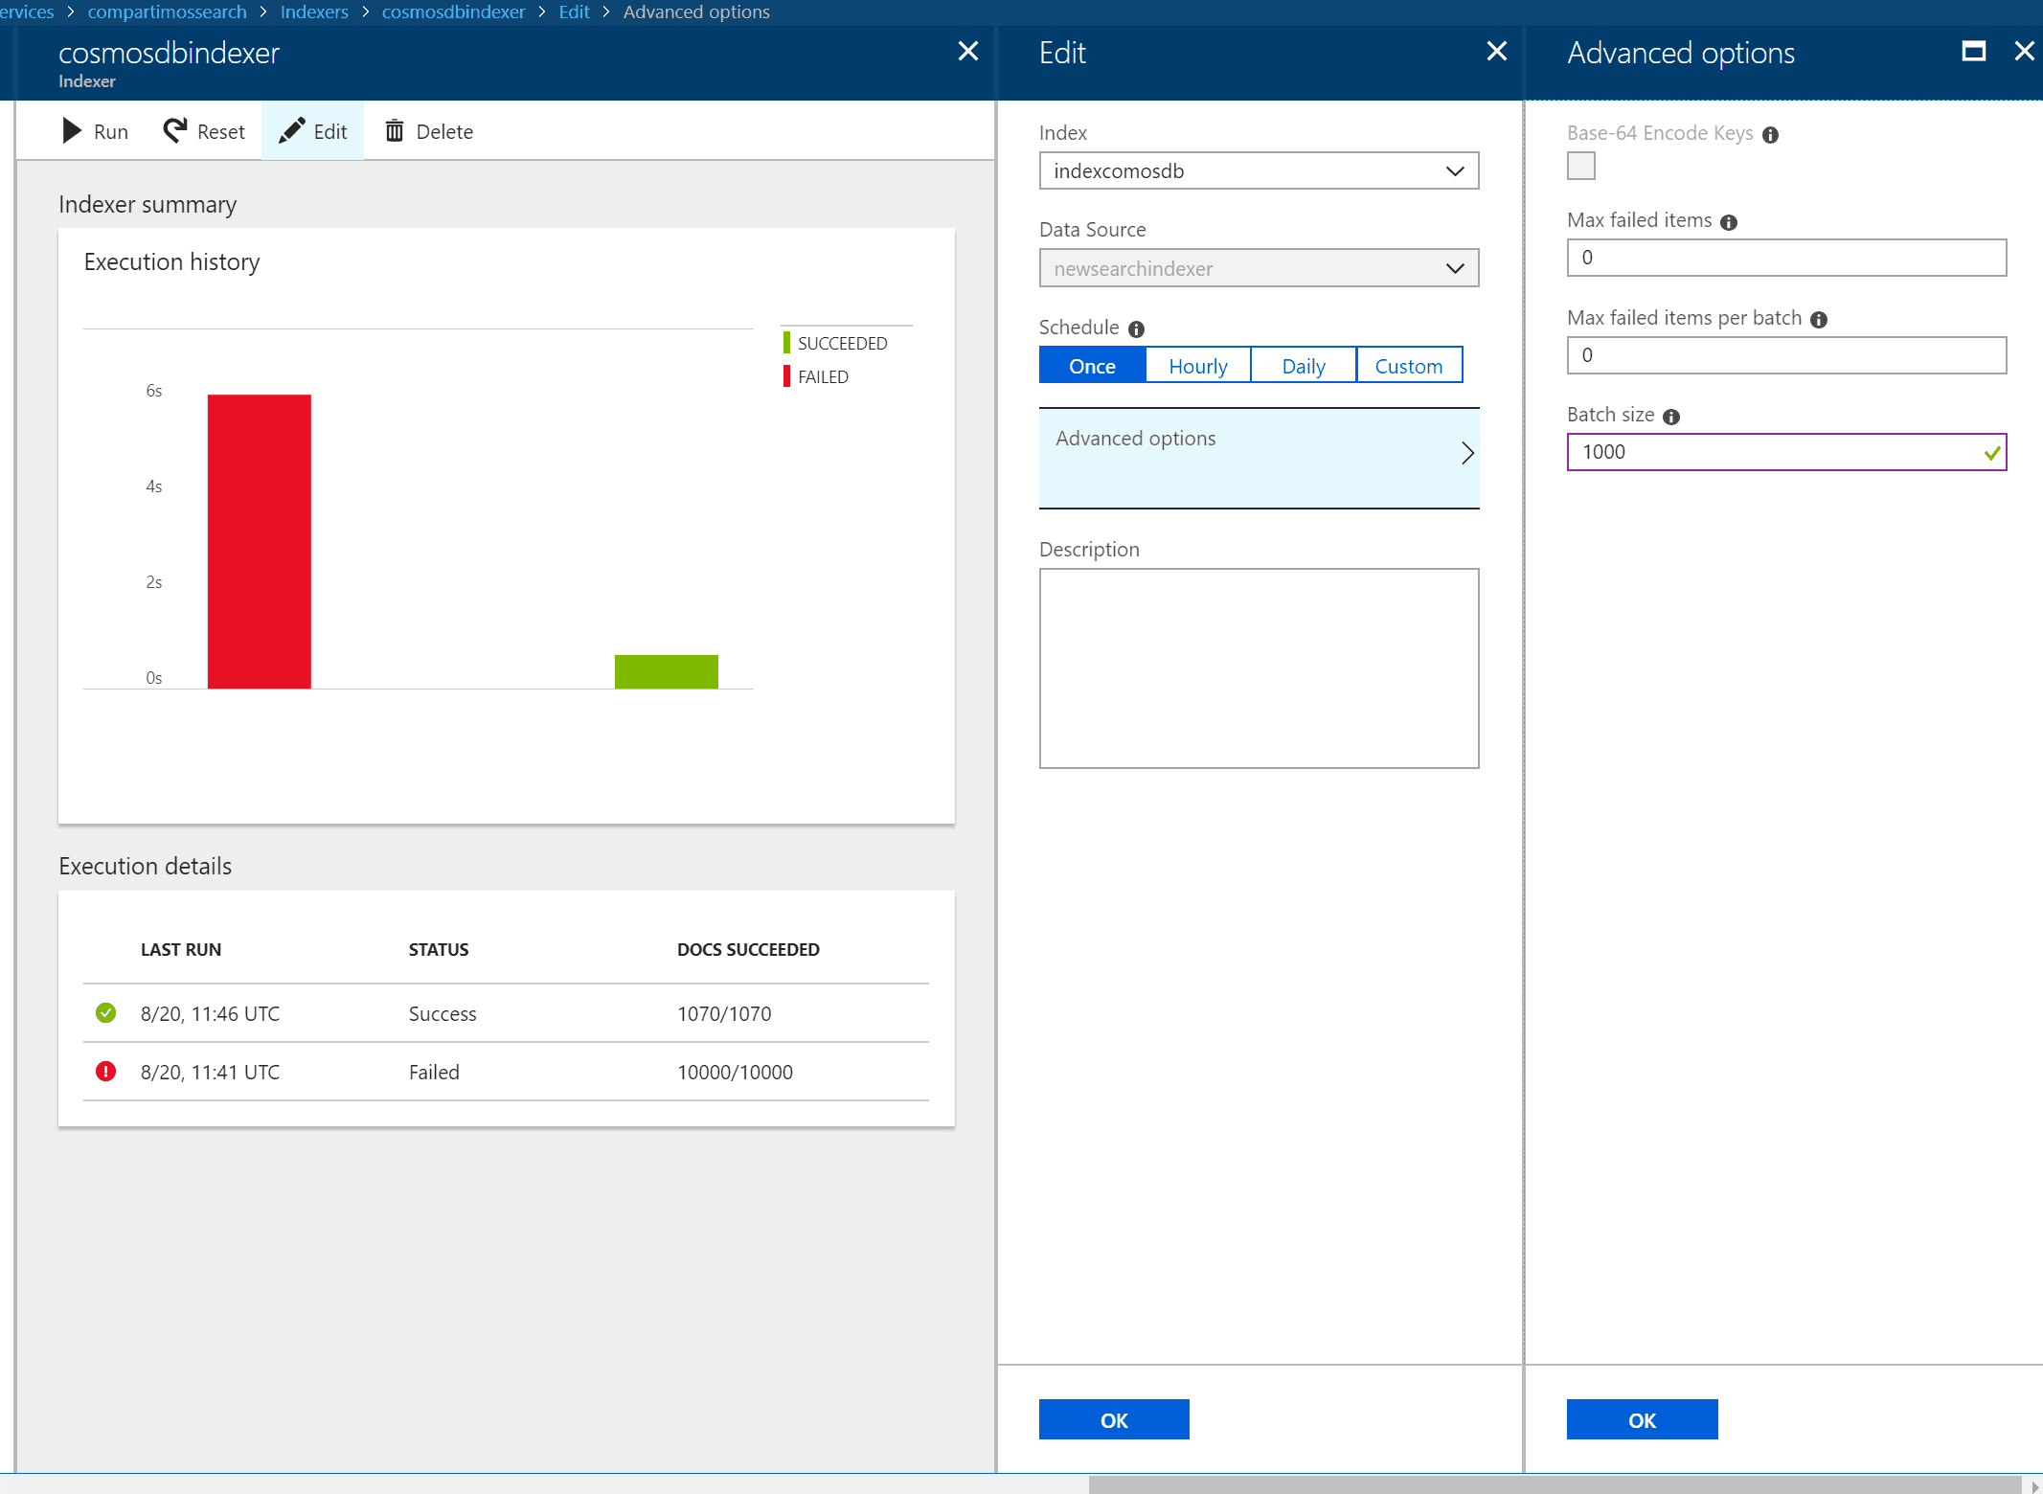The image size is (2043, 1494).
Task: Click the Reset toolbar button
Action: pyautogui.click(x=204, y=131)
